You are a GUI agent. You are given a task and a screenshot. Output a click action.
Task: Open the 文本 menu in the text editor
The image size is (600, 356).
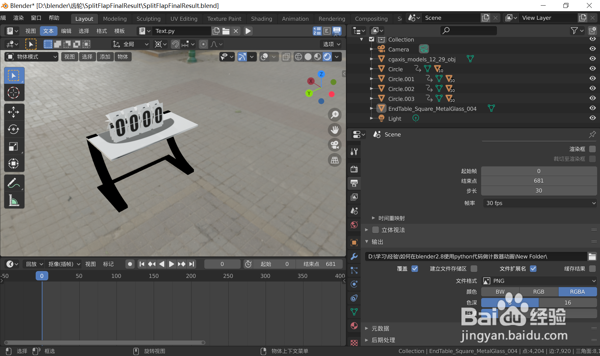(48, 31)
